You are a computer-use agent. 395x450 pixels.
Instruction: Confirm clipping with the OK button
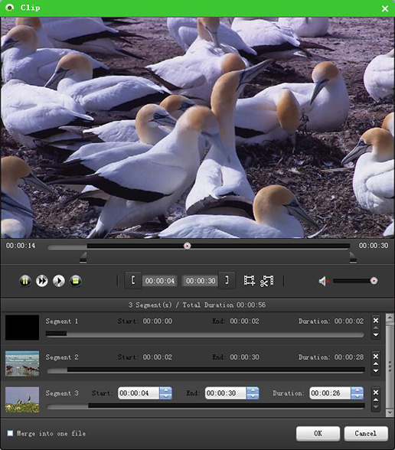(x=318, y=433)
